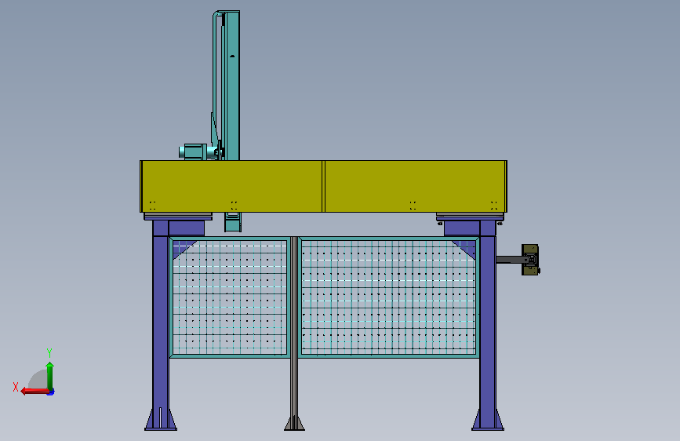Select the yellow horizontal gantry beam
The width and height of the screenshot is (680, 441).
point(323,186)
